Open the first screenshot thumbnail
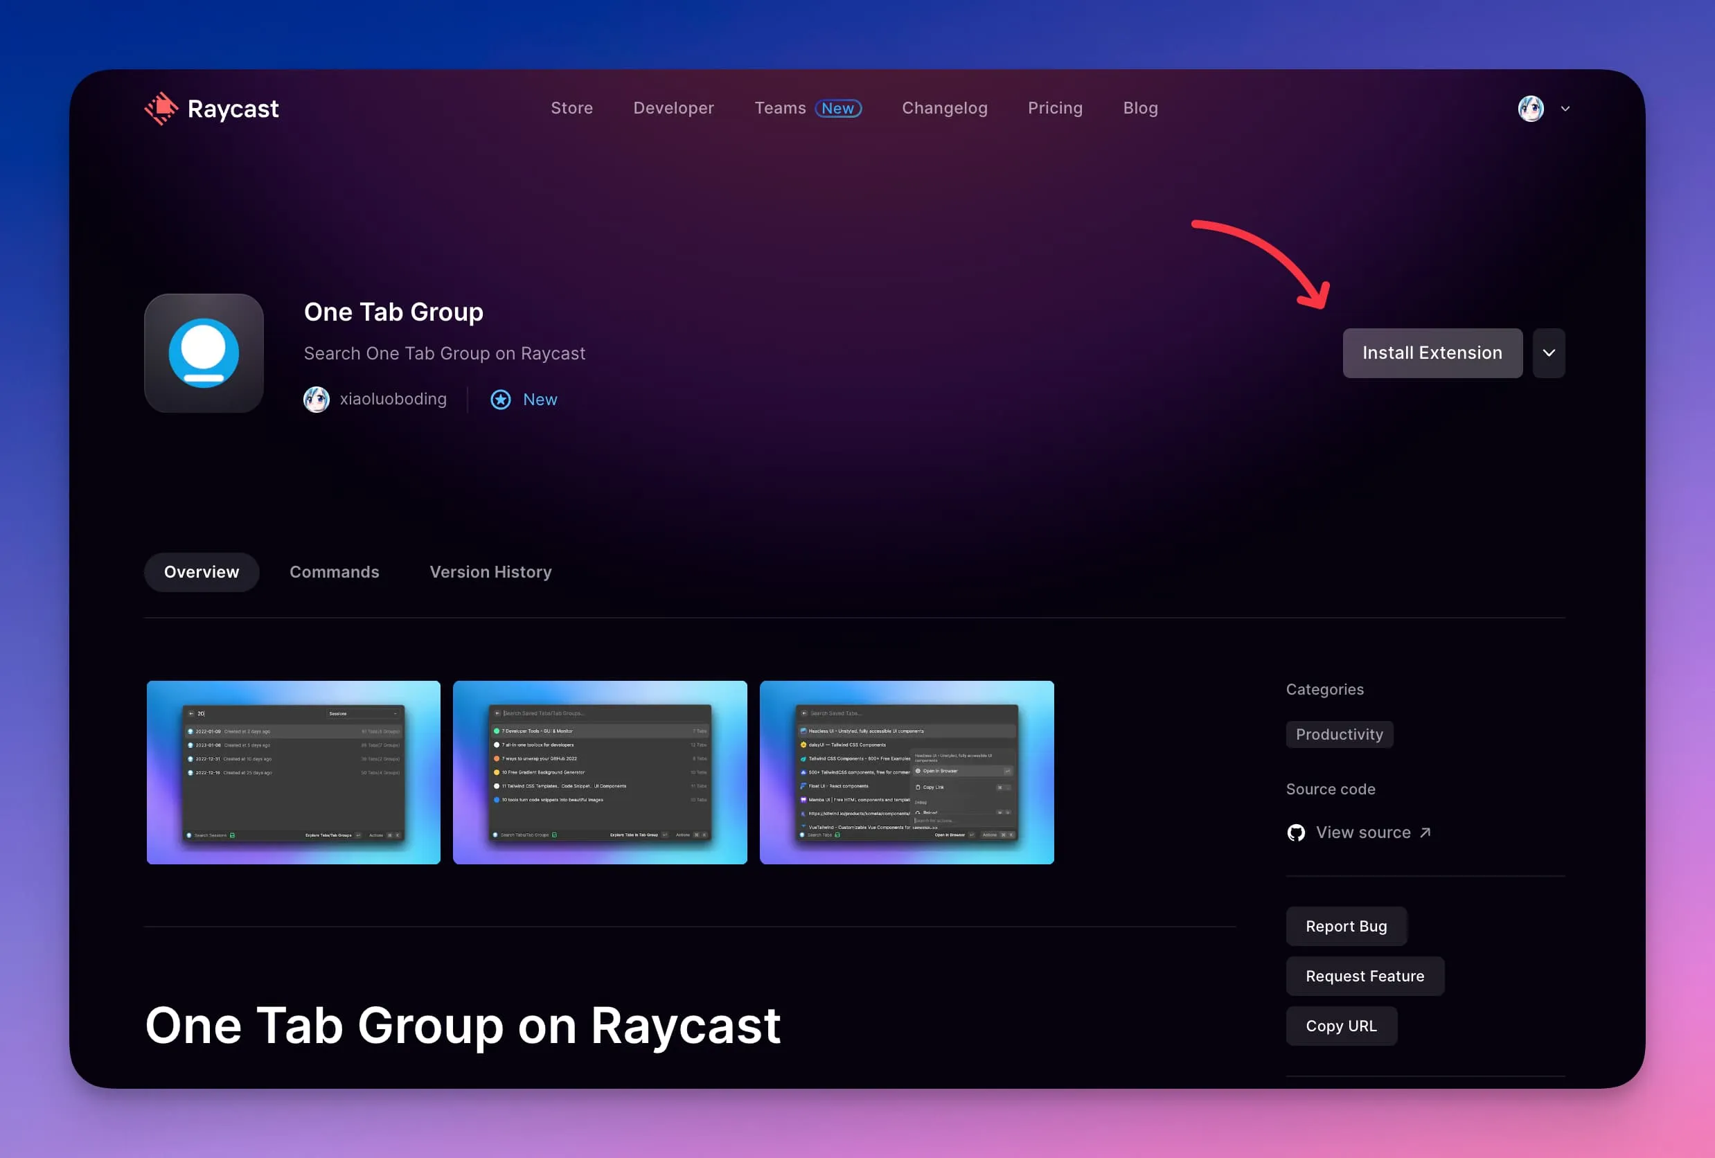The height and width of the screenshot is (1158, 1715). [293, 773]
